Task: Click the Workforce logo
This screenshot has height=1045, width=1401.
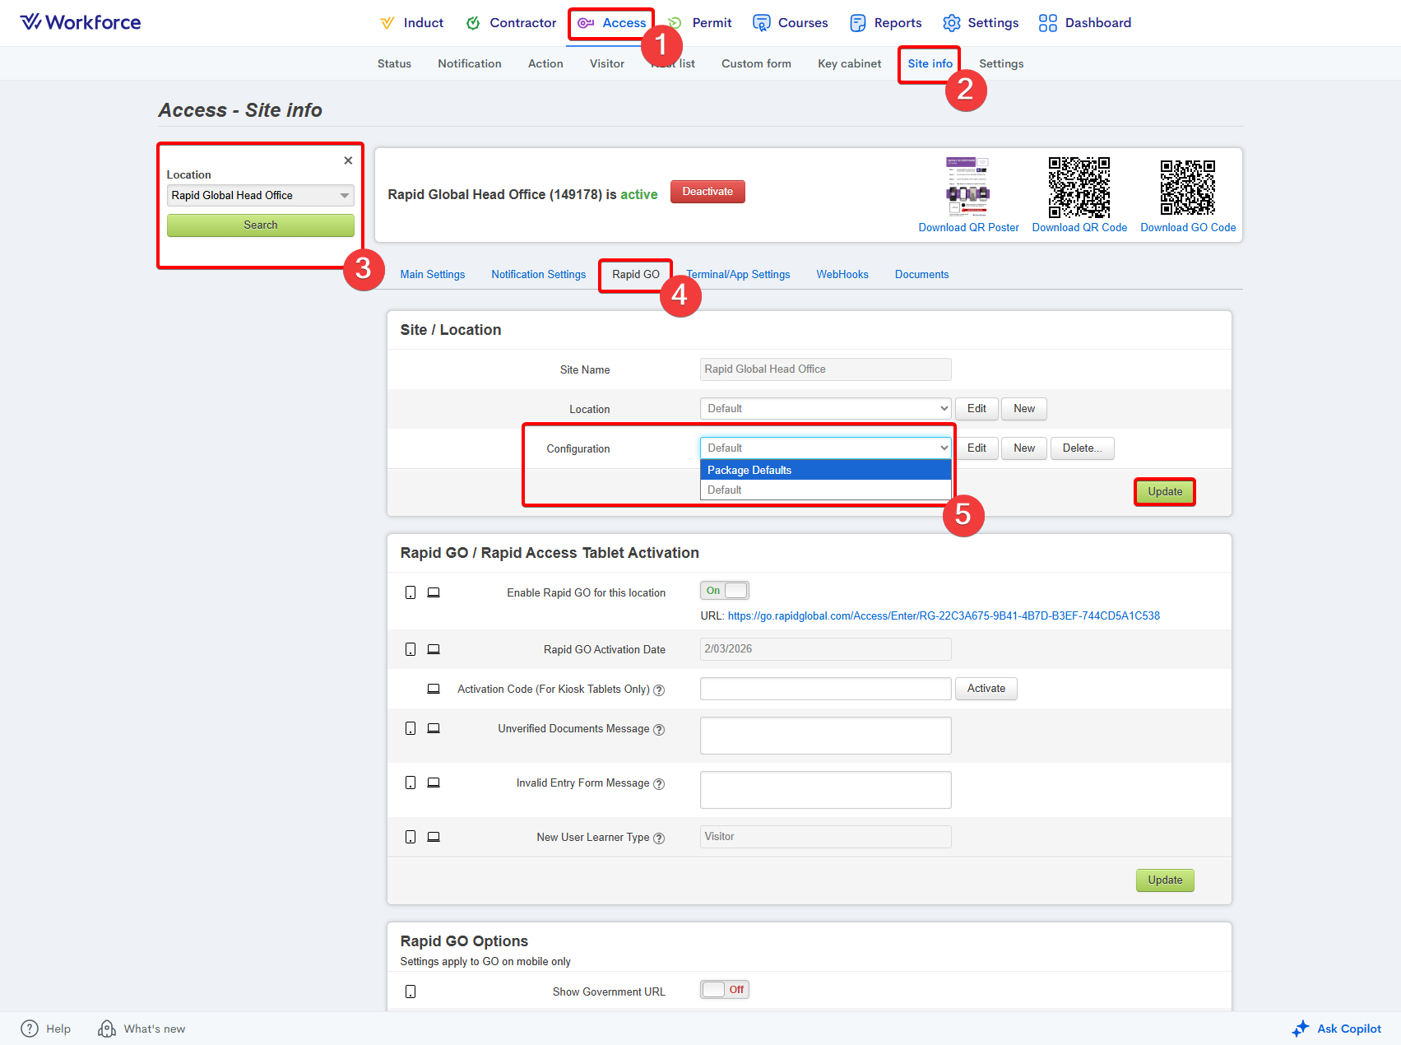Action: [81, 22]
